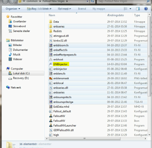Select atimgpud.dll file icon

point(51,36)
